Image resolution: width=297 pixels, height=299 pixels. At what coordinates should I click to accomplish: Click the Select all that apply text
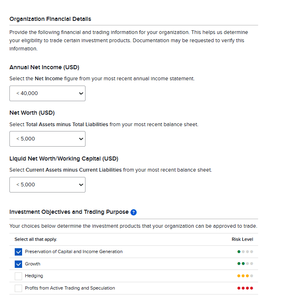click(36, 239)
